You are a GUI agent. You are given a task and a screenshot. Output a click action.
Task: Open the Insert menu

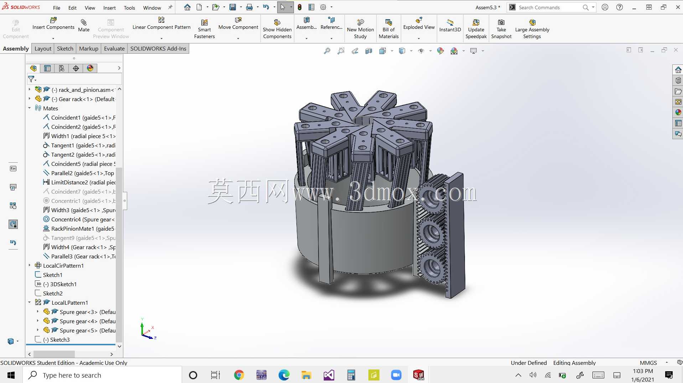coord(109,7)
